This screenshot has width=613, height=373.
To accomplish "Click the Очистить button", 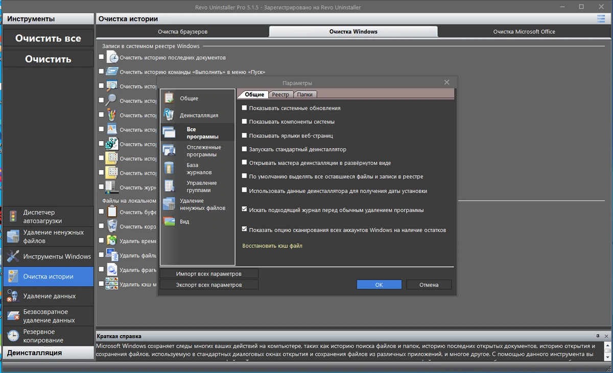I will point(48,59).
